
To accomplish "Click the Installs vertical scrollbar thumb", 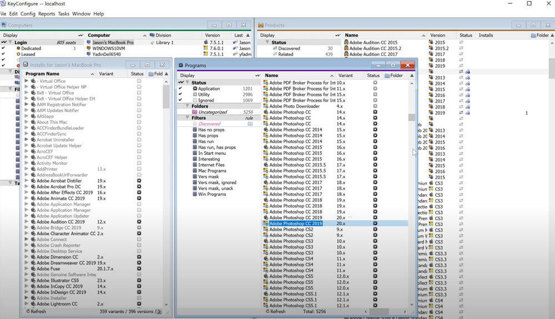I will click(166, 97).
